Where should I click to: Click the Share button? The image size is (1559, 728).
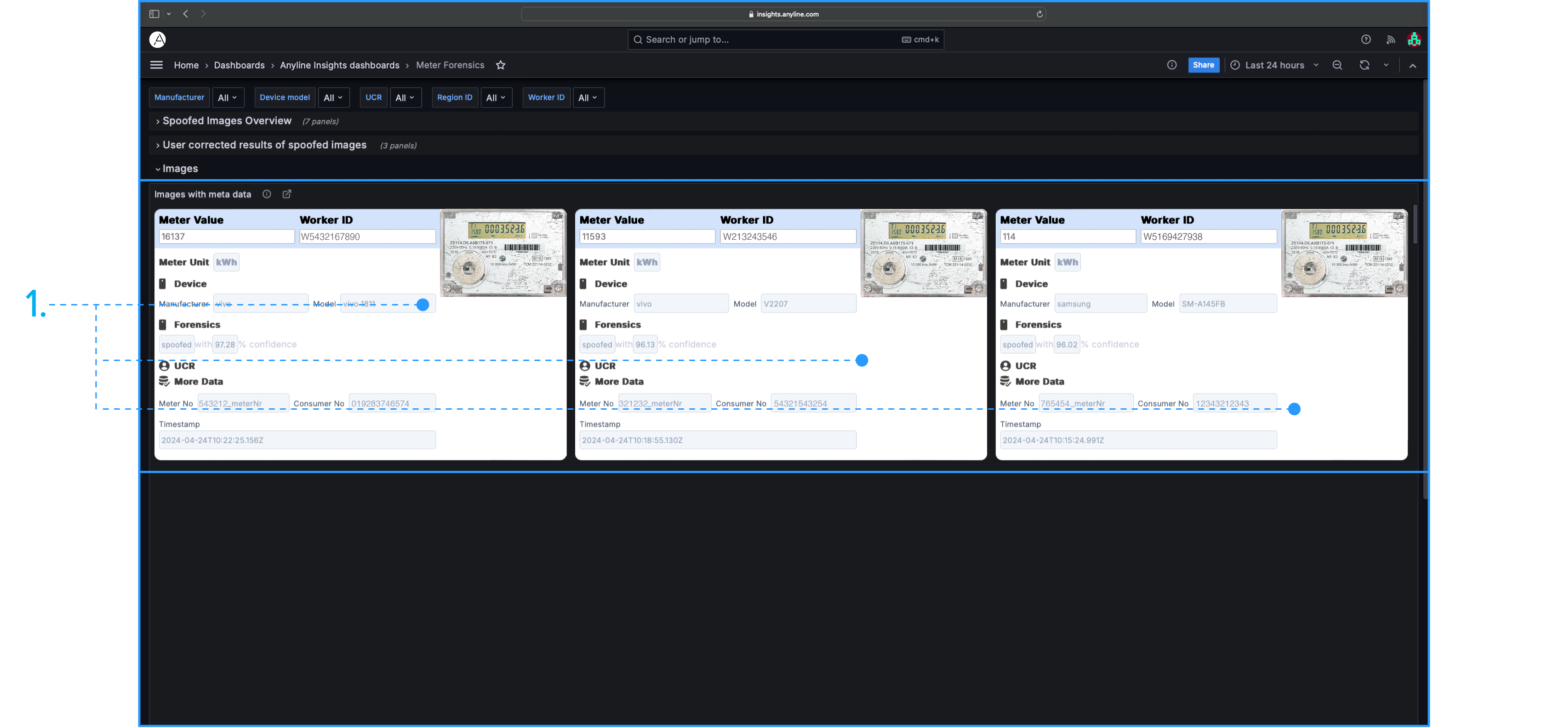(1203, 65)
